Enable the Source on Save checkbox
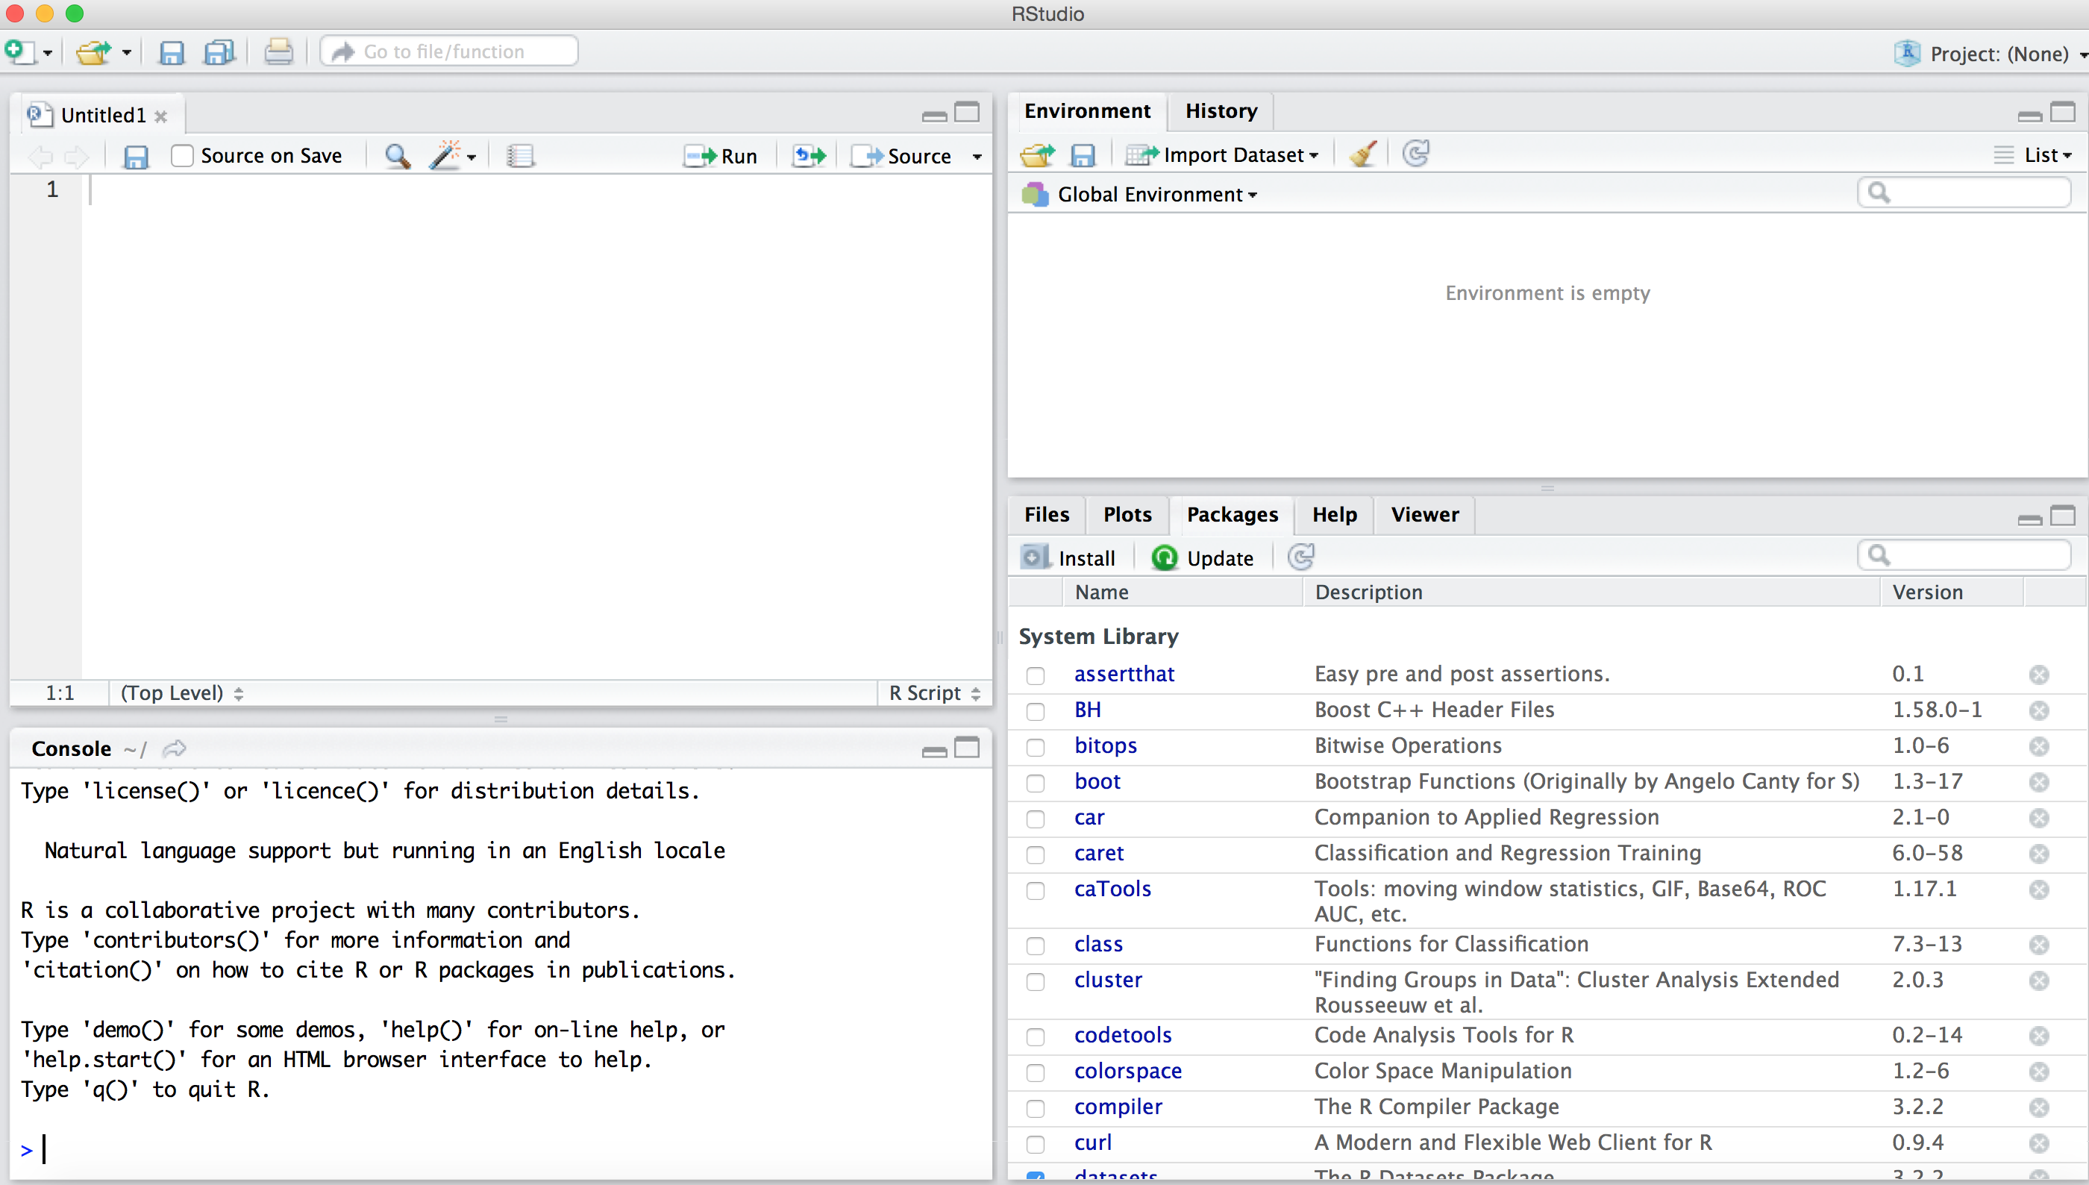The image size is (2089, 1185). point(181,155)
